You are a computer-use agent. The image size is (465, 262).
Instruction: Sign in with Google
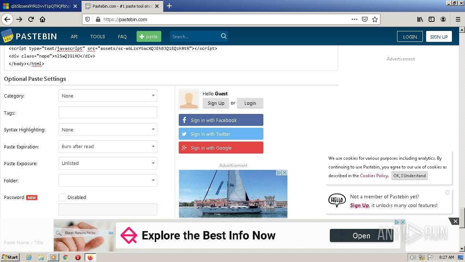click(x=221, y=148)
